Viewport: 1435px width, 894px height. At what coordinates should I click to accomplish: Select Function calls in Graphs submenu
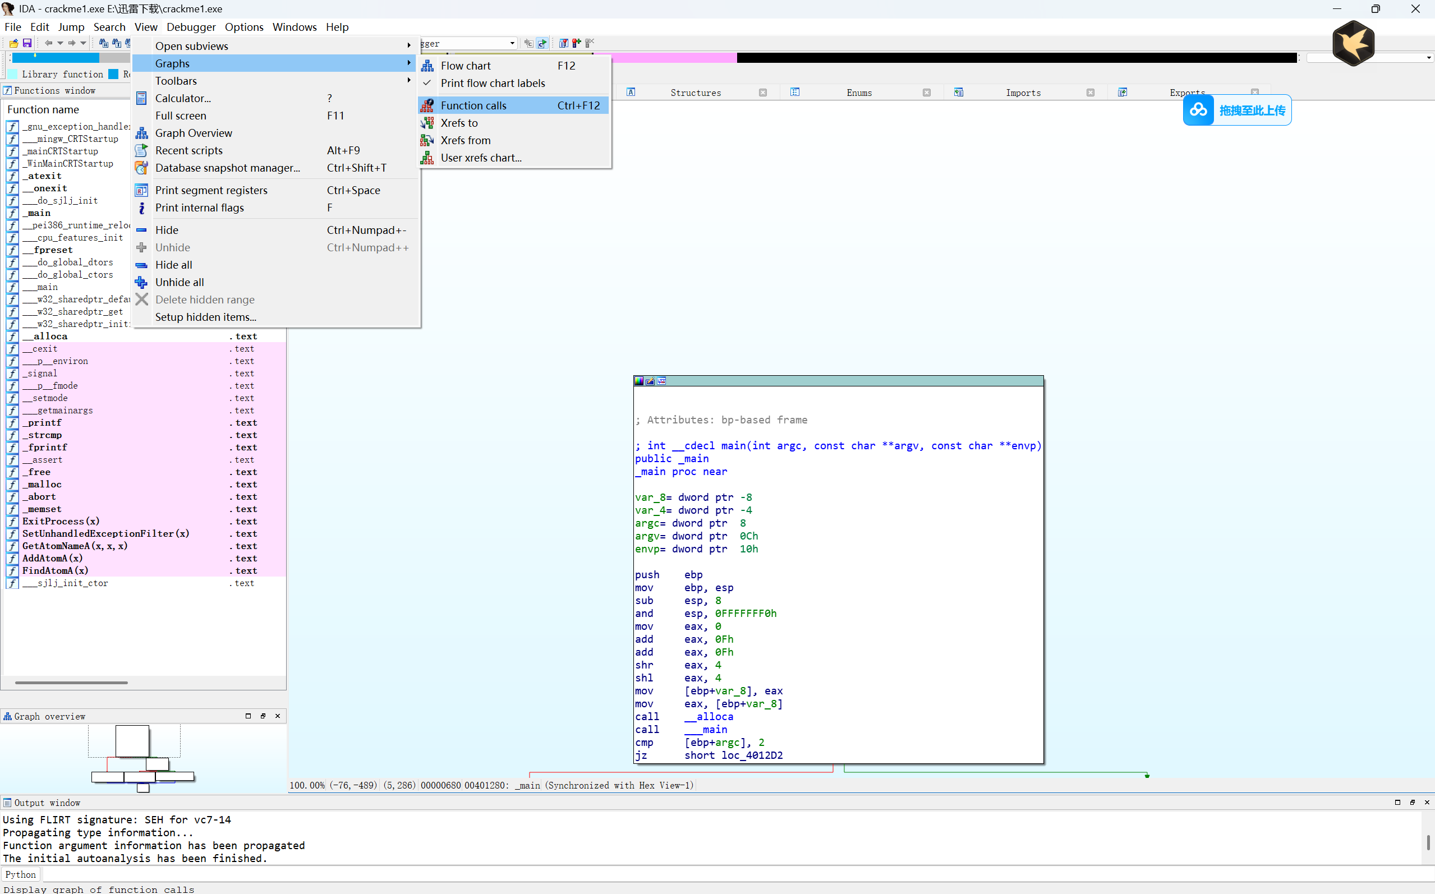coord(473,105)
